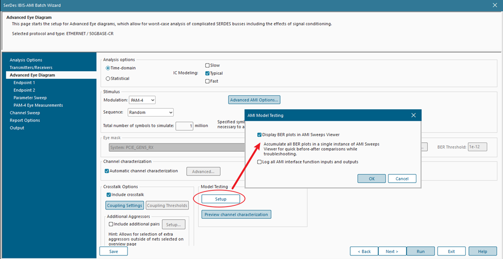Screen dimensions: 503x259
Task: Uncheck Display BER plots in AMI Sweeps Viewer
Action: [x=259, y=134]
